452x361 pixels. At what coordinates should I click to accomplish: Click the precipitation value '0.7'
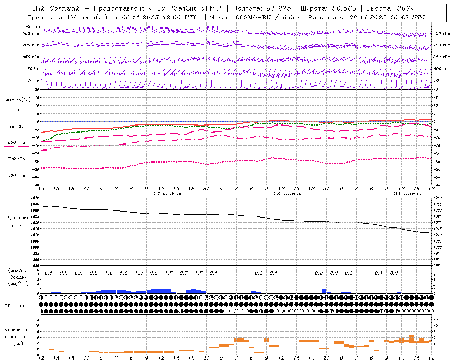(x=184, y=273)
